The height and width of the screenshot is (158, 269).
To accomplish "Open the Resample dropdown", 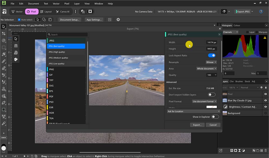I will tap(211, 62).
